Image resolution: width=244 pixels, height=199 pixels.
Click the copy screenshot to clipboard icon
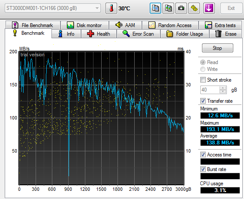[x=168, y=8]
